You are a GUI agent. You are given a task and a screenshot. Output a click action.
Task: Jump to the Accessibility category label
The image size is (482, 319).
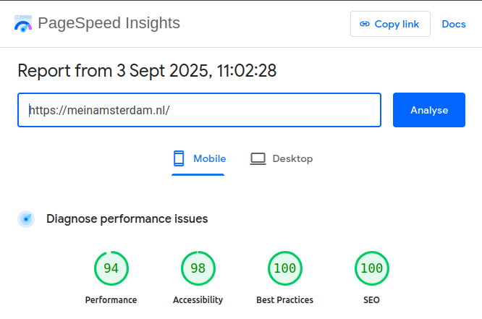198,299
